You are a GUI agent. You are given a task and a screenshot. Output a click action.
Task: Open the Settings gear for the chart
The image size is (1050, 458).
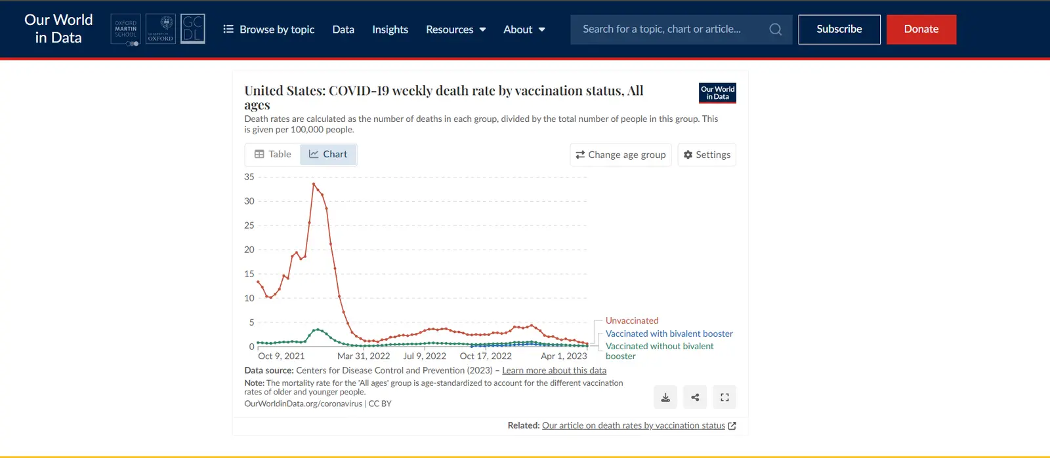tap(707, 155)
